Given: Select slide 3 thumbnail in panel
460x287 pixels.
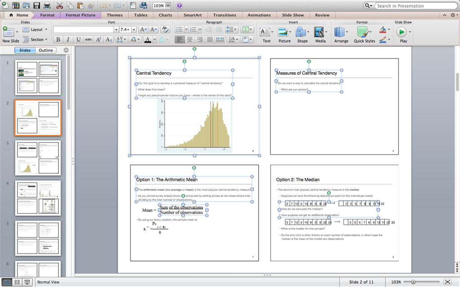Looking at the screenshot, I should (38, 158).
